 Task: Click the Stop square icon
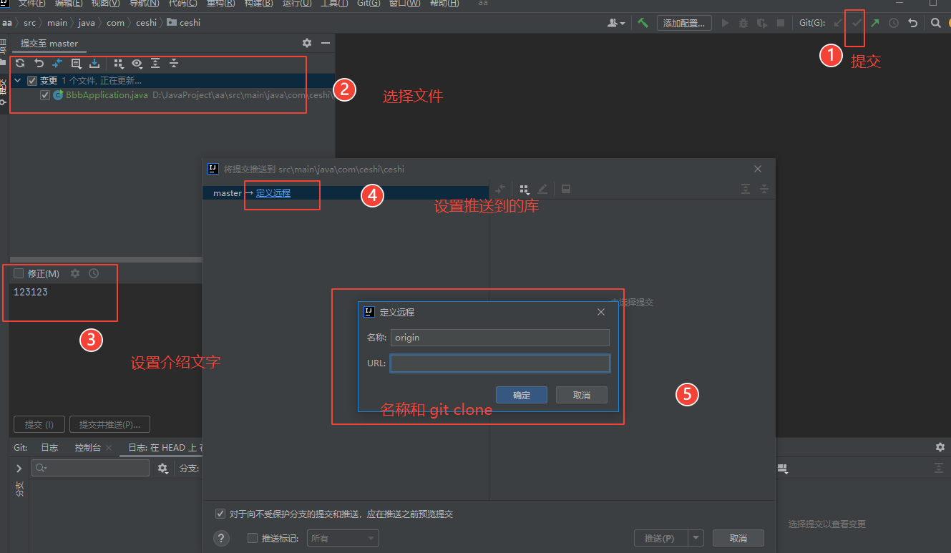point(781,23)
